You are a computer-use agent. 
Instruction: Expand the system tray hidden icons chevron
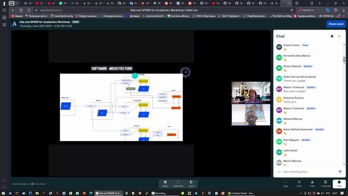click(x=301, y=193)
